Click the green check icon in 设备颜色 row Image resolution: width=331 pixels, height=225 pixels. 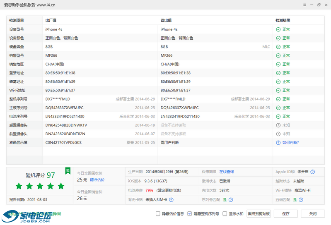tap(278, 38)
